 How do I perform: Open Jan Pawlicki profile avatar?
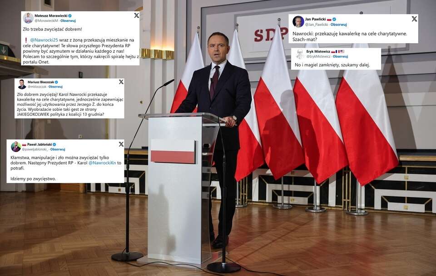pos(298,22)
